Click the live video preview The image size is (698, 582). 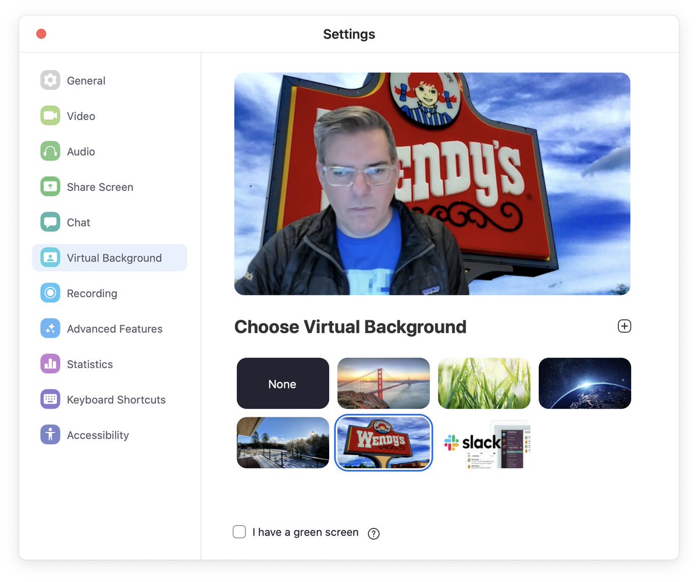pos(432,184)
